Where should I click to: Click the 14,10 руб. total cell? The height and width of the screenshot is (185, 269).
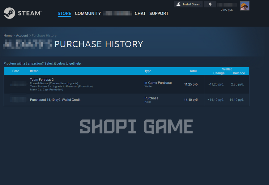tap(191, 100)
